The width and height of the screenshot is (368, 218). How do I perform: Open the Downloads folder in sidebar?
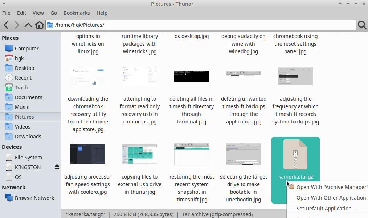pyautogui.click(x=28, y=136)
